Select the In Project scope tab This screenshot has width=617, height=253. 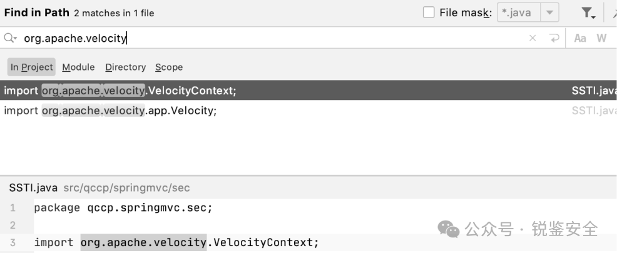31,67
